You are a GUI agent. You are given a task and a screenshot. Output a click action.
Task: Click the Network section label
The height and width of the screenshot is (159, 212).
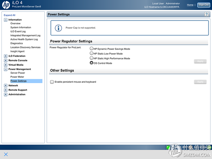coord(13,86)
